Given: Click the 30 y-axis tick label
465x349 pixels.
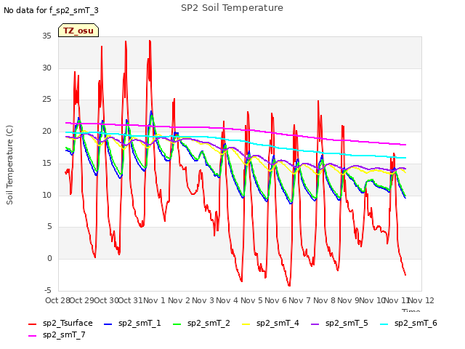Looking at the screenshot, I should [x=46, y=68].
